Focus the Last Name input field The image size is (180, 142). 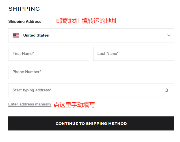[133, 54]
